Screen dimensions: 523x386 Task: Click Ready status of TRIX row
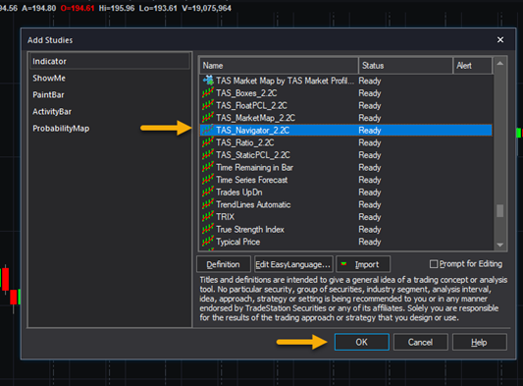pyautogui.click(x=370, y=217)
